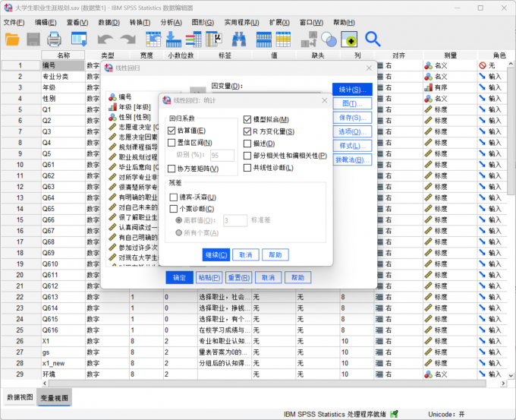Open the 数据(D) menu
Image resolution: width=516 pixels, height=420 pixels.
pyautogui.click(x=109, y=22)
